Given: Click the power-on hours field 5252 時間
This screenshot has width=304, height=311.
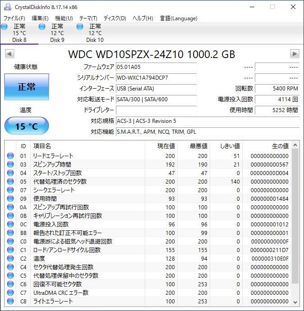Looking at the screenshot, I should tap(277, 110).
